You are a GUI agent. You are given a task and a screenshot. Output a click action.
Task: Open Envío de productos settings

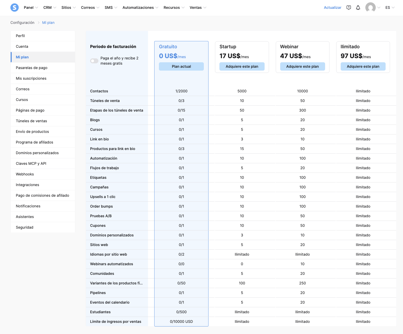pyautogui.click(x=43, y=132)
